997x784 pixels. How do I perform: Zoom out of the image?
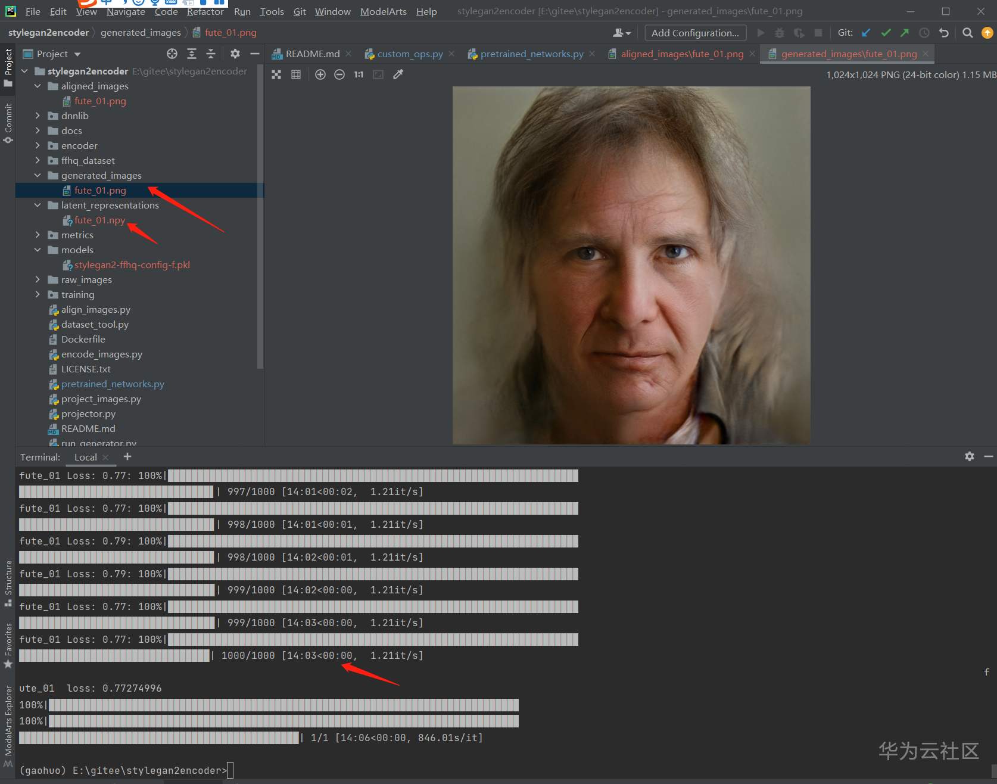(339, 74)
